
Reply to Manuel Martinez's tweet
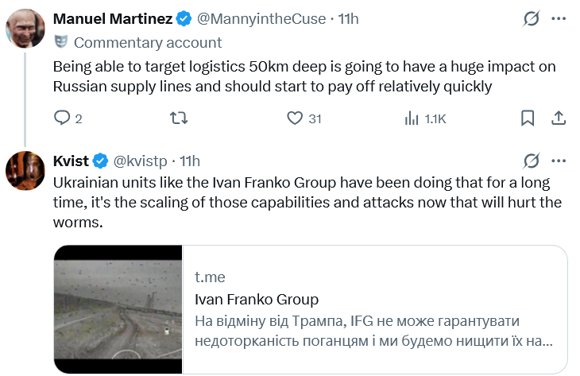(x=63, y=118)
